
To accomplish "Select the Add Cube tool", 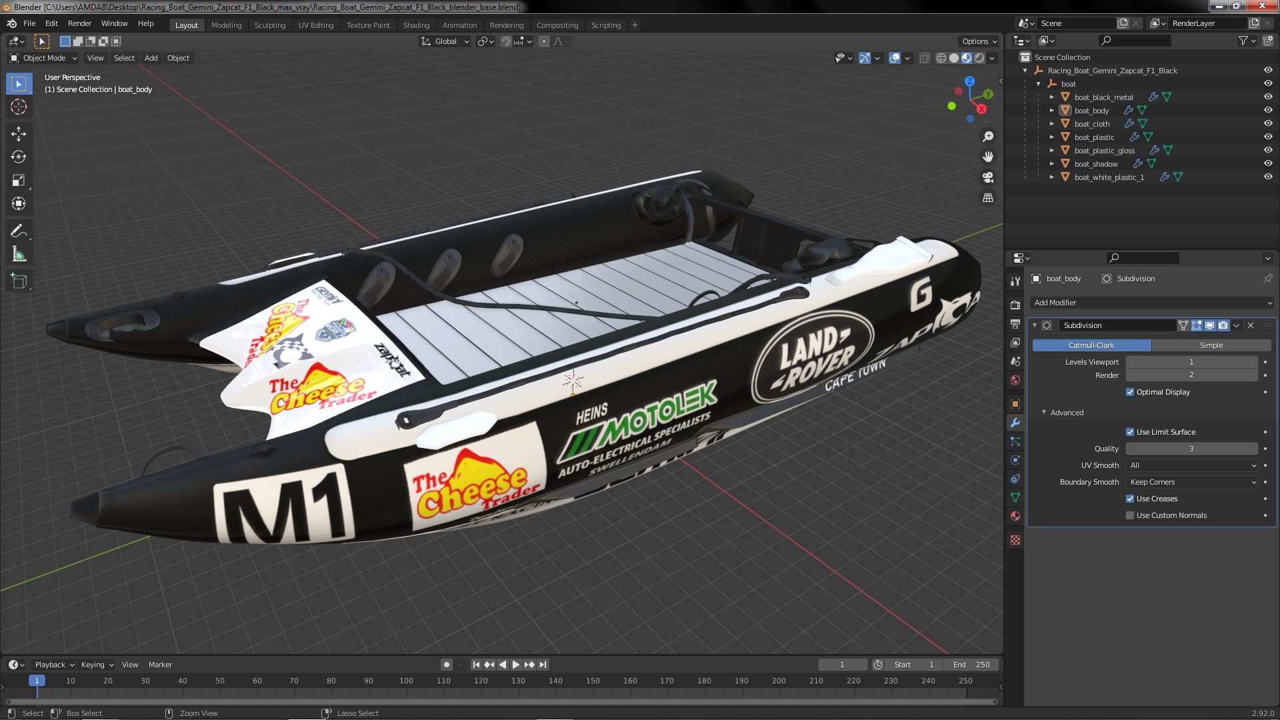I will coord(19,281).
